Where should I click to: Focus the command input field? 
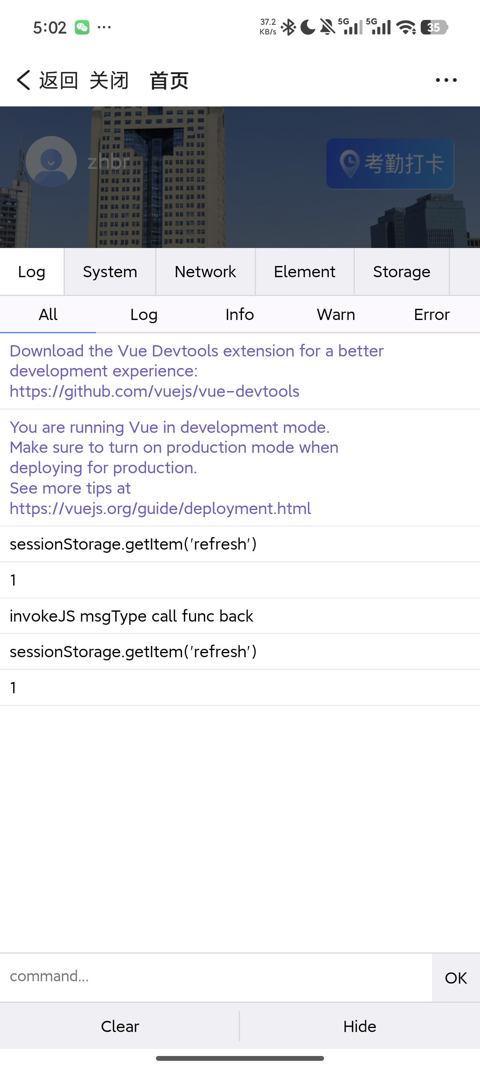click(x=216, y=976)
